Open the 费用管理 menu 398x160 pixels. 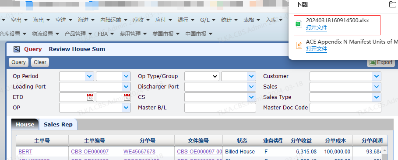coord(133,34)
